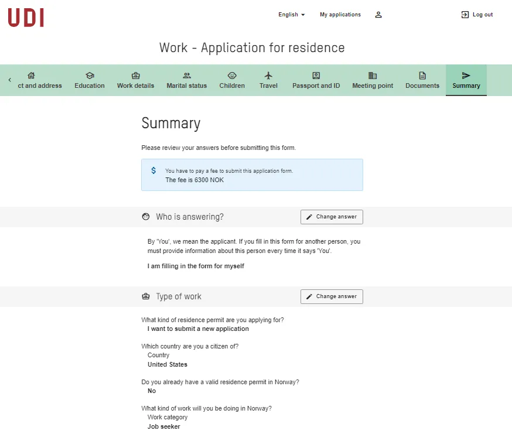The width and height of the screenshot is (512, 434).
Task: Click the dollar sign fee icon
Action: pos(153,170)
